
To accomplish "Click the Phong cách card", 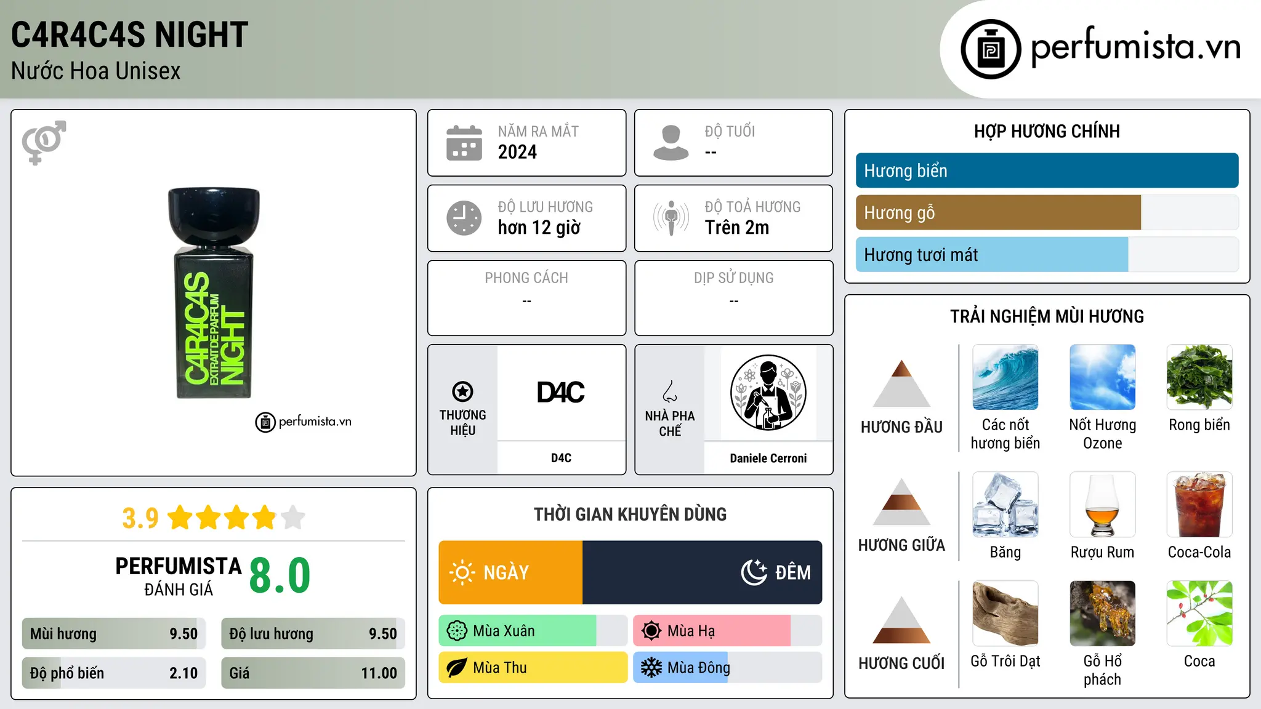I will coord(526,298).
